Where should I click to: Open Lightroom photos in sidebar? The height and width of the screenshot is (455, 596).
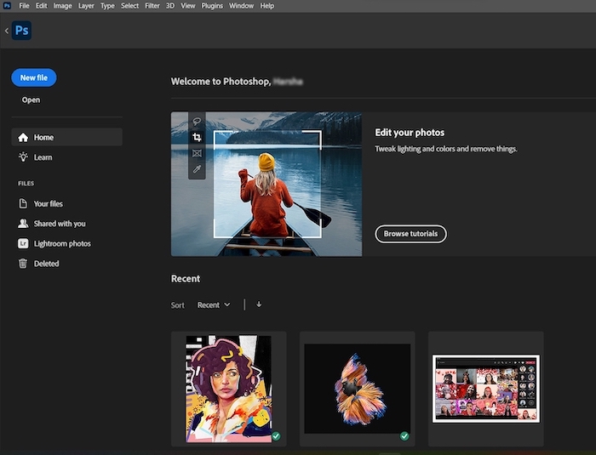click(x=61, y=244)
